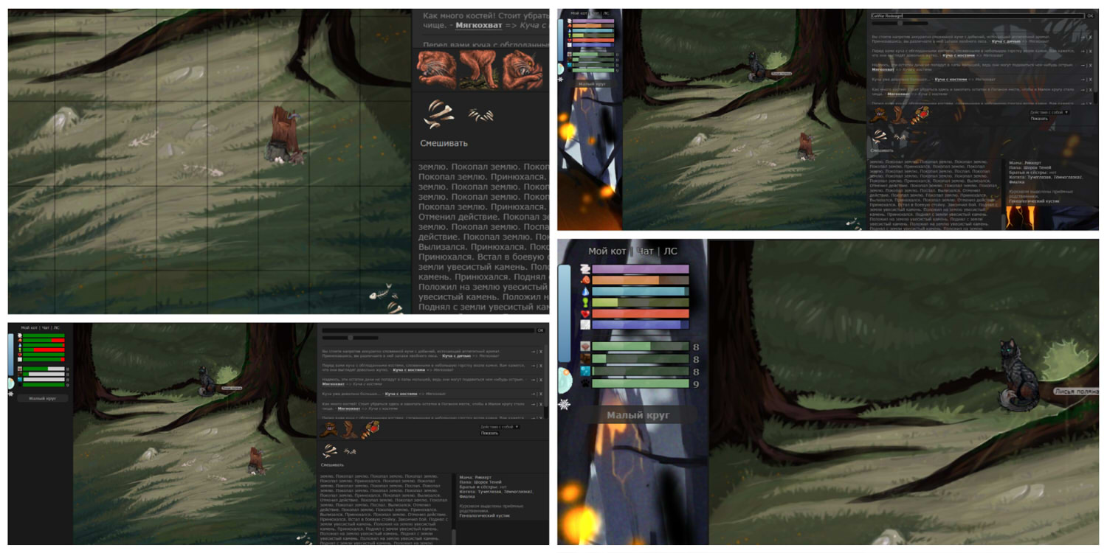Click the rightmost orange cat thumbnail in zoomed grid view

tap(523, 69)
